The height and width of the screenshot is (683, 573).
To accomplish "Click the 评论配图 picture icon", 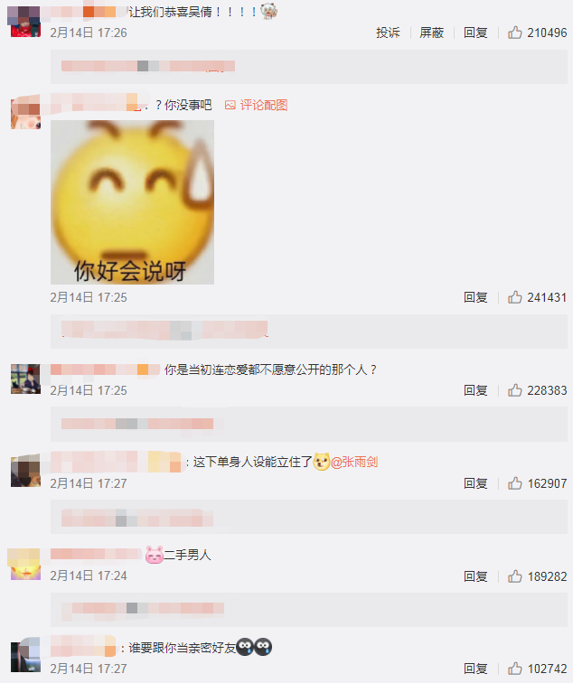I will pos(230,105).
